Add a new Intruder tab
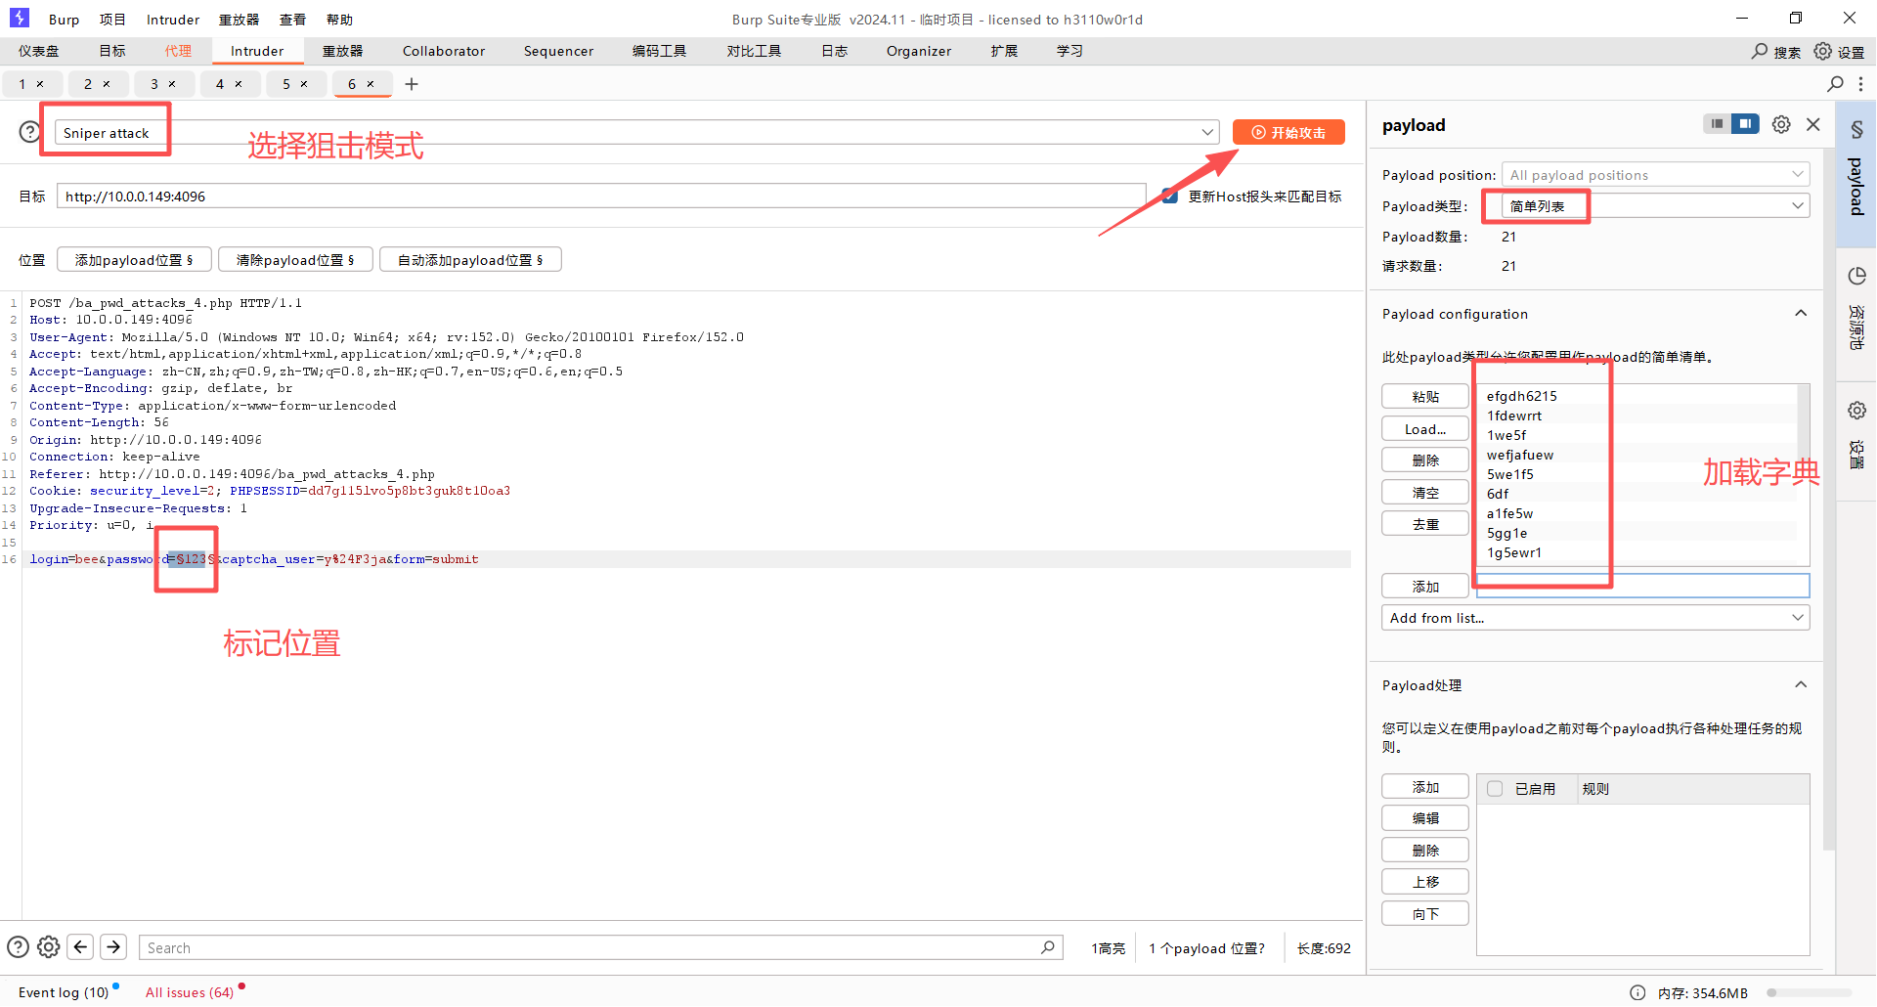 pos(412,84)
